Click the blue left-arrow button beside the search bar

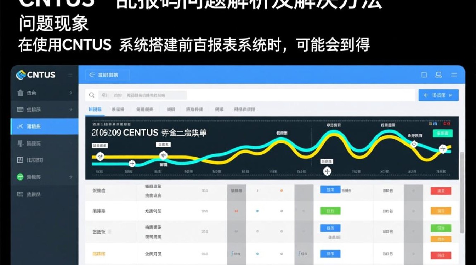click(x=438, y=95)
